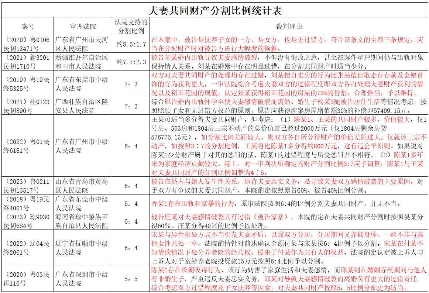
Task: Click the 广东省深圳市中级人民法院 cell
Action: [x=83, y=279]
